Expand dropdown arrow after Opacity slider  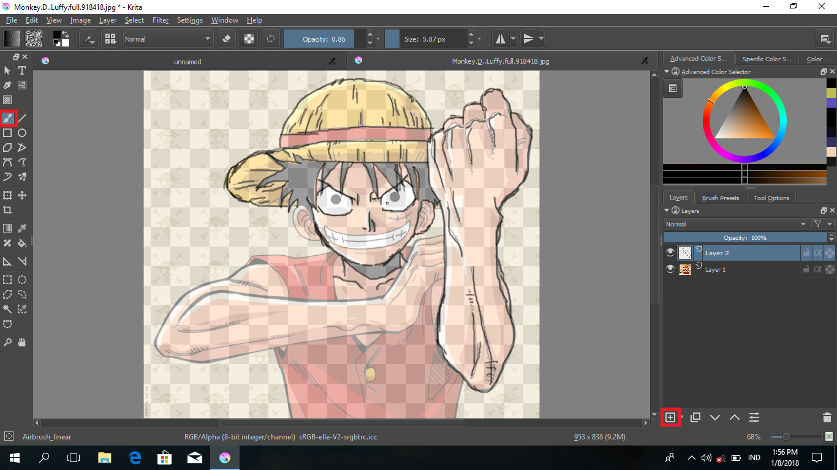click(378, 39)
